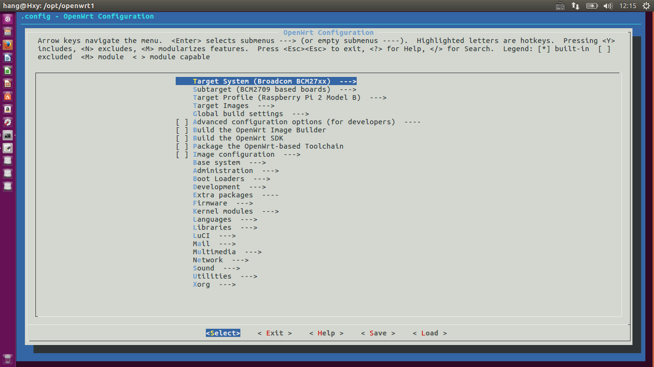This screenshot has width=654, height=367.
Task: Click the < Load > button
Action: [430, 333]
